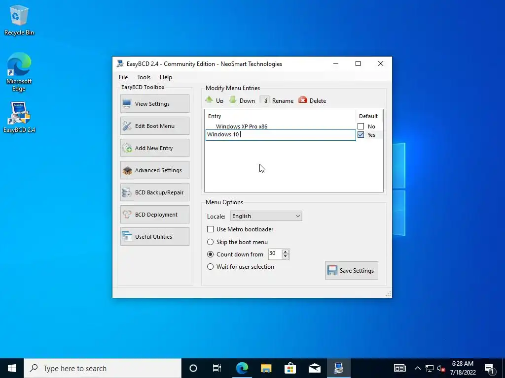
Task: Click Save Settings button
Action: coord(351,270)
